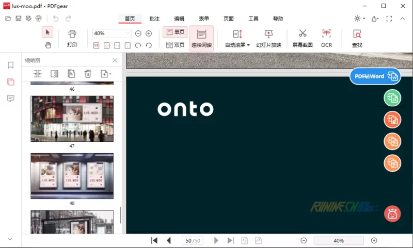The width and height of the screenshot is (413, 248).
Task: Switch to the 工具 (Tools) tab
Action: (253, 19)
